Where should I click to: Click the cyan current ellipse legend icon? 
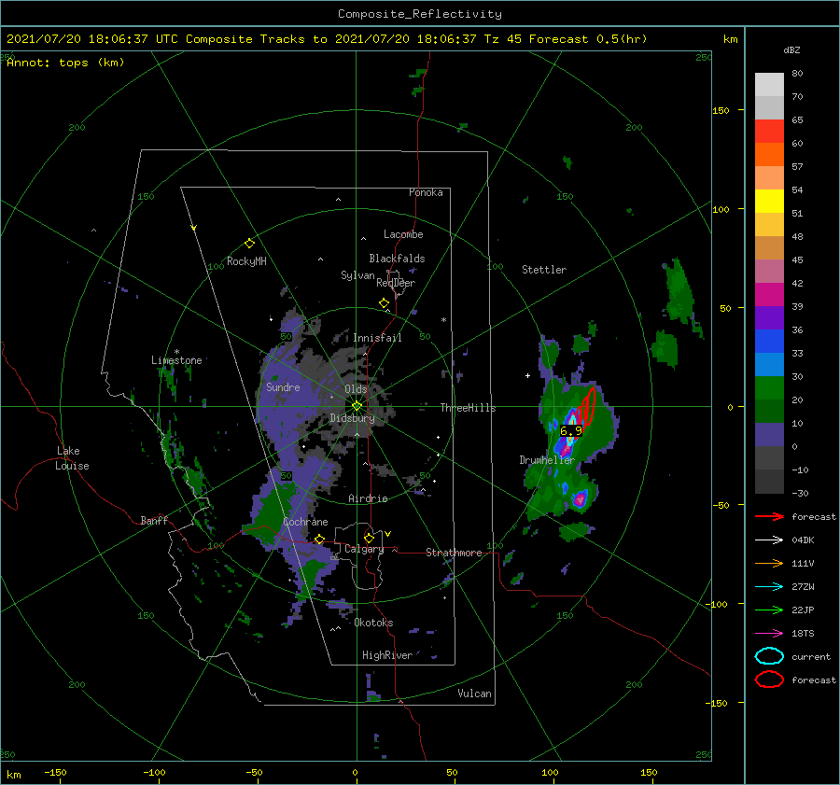coord(769,656)
